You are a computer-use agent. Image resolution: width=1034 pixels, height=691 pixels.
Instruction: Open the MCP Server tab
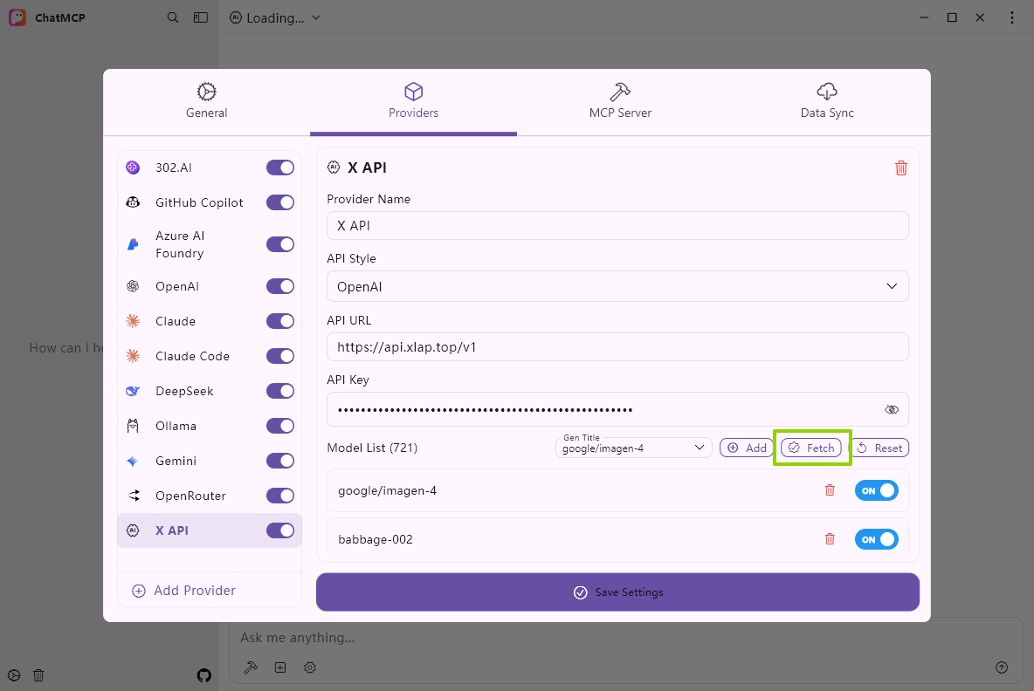[x=620, y=101]
